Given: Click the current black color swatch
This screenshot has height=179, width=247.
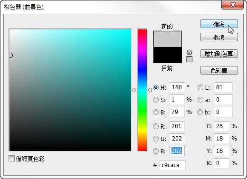Looking at the screenshot, I should pyautogui.click(x=168, y=55).
